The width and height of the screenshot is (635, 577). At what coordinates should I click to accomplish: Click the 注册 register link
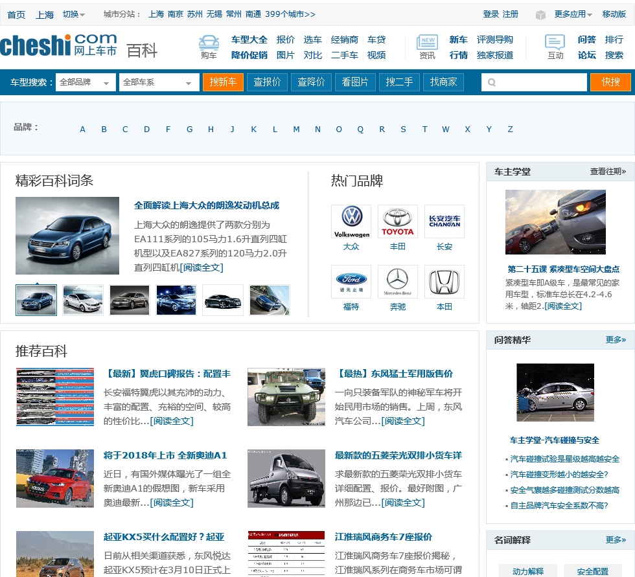point(511,14)
